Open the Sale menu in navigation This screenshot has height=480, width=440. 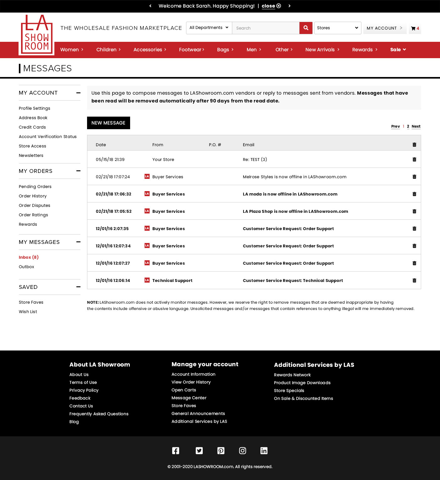398,50
